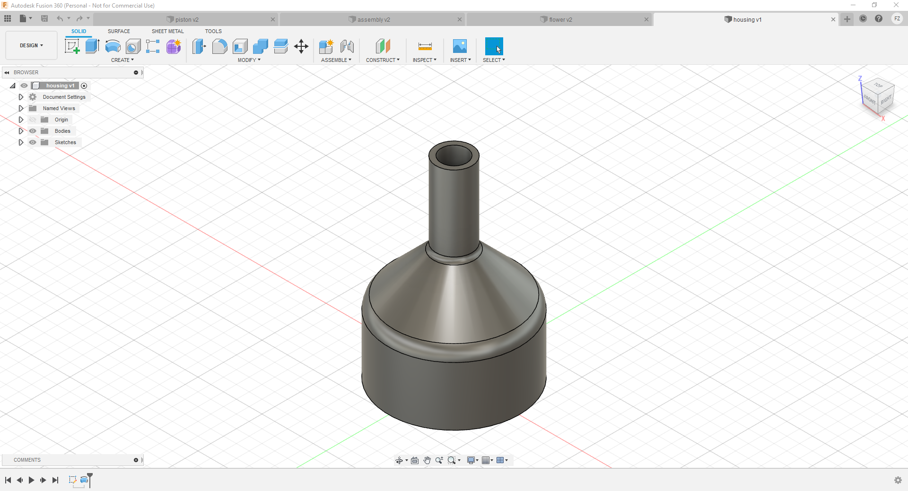This screenshot has width=908, height=491.
Task: Switch to the flower v2 document tab
Action: pos(559,19)
